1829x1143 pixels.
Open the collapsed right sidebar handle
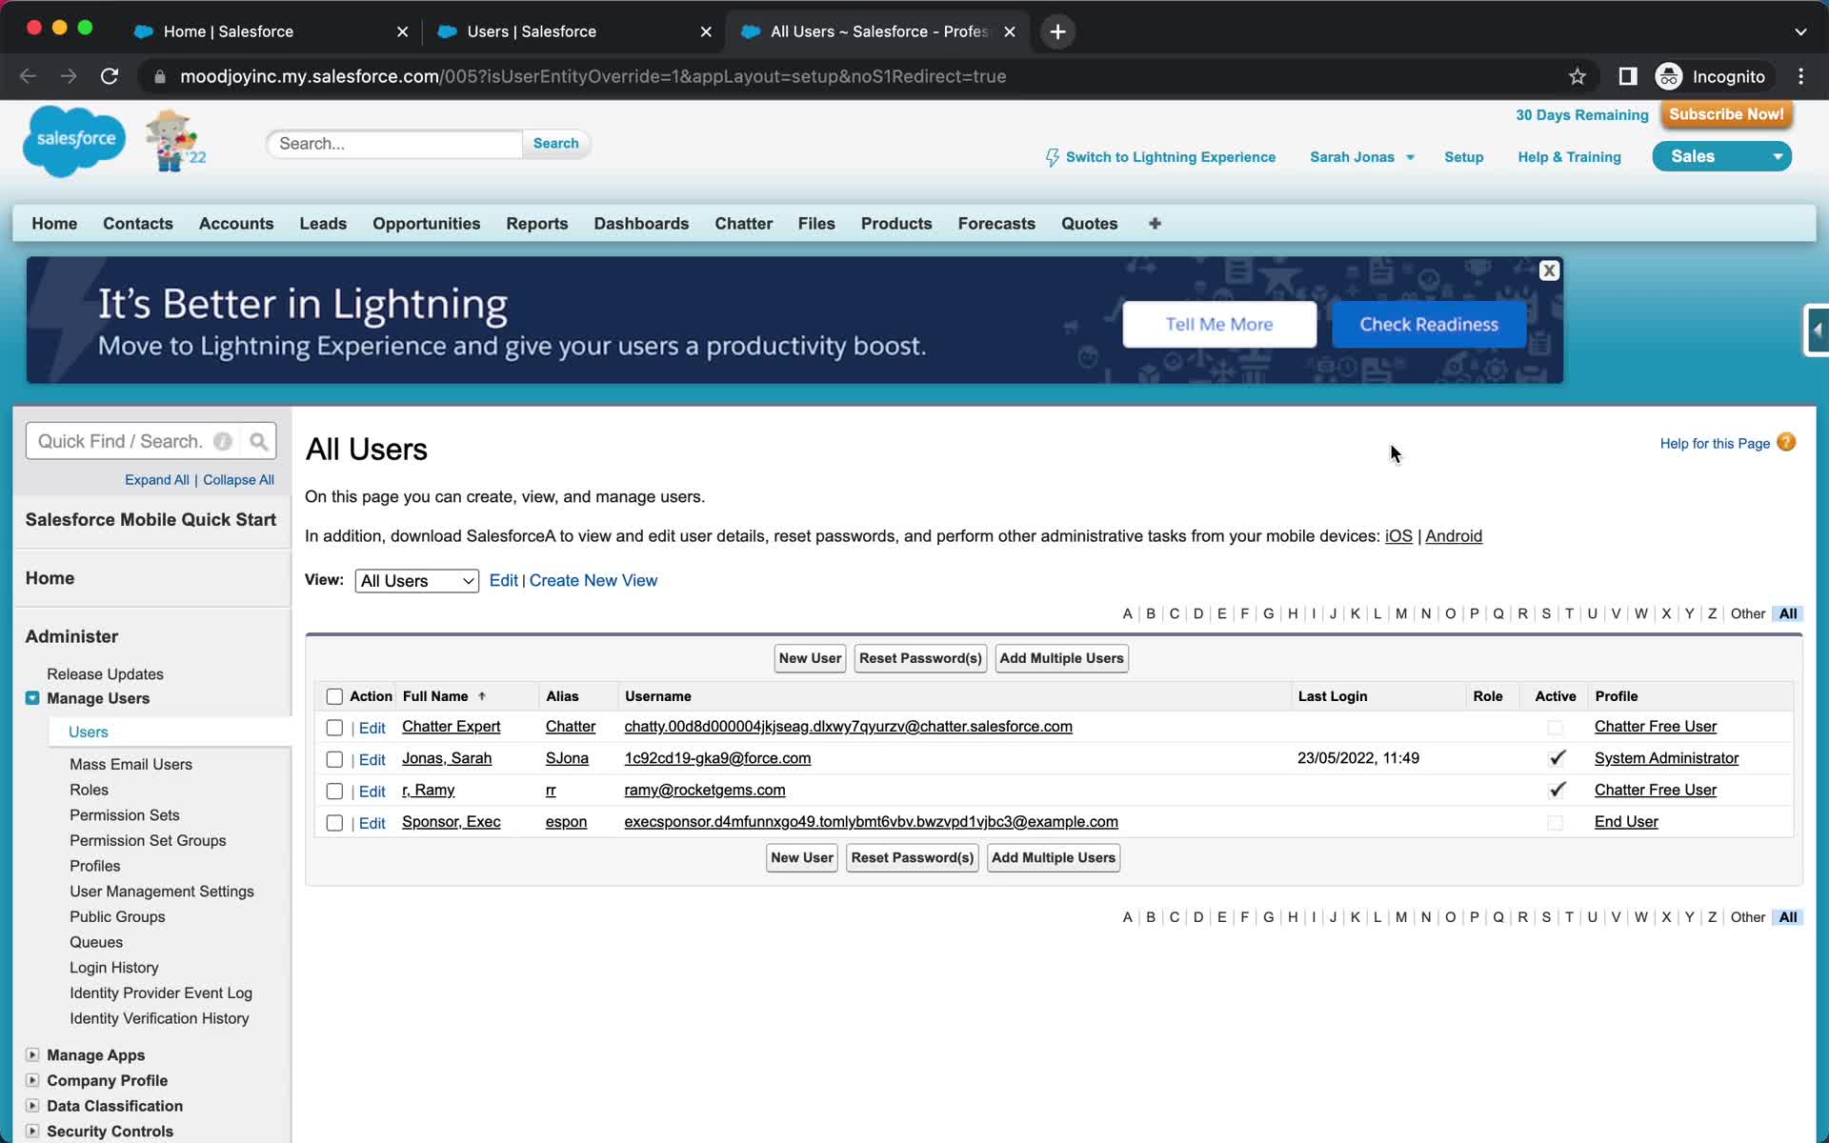(1817, 331)
